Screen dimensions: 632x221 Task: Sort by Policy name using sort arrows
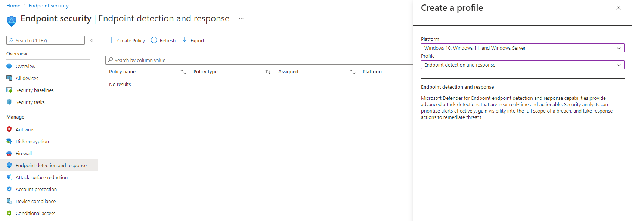[183, 72]
